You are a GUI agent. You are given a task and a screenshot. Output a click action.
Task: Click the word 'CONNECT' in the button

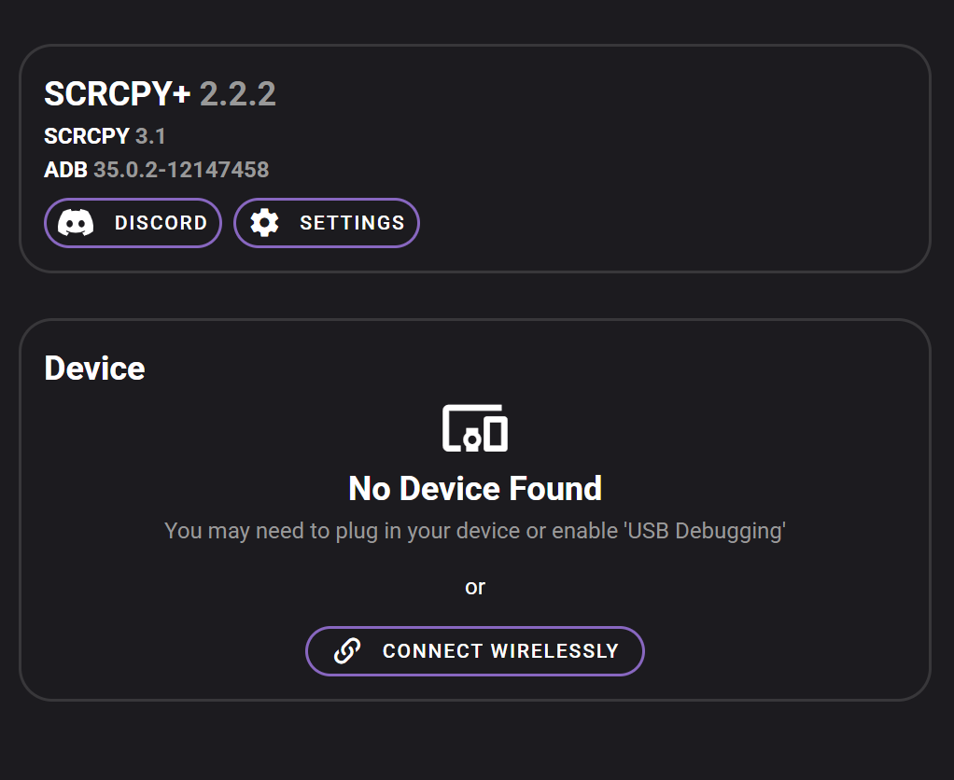click(432, 651)
